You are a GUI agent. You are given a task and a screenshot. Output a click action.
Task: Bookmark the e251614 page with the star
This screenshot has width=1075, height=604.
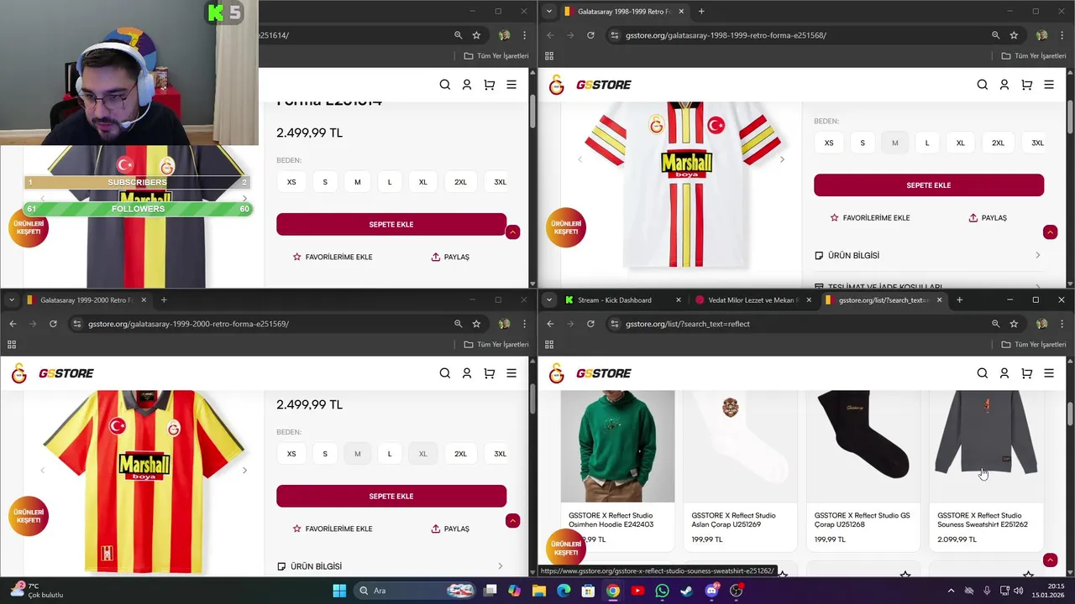476,35
